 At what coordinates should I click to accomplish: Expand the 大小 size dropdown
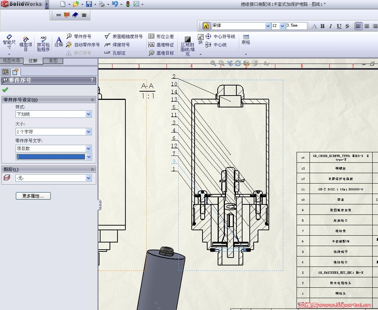pyautogui.click(x=89, y=132)
